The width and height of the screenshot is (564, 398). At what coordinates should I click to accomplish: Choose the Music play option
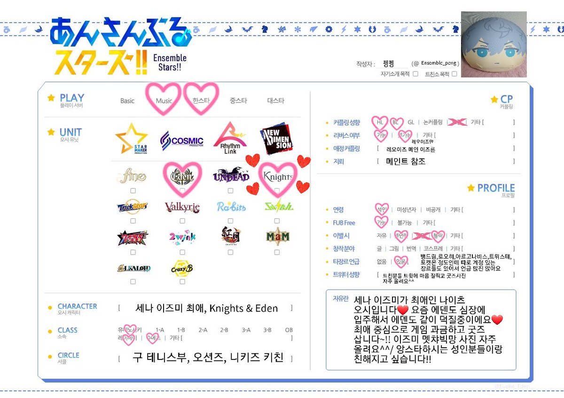pyautogui.click(x=164, y=101)
